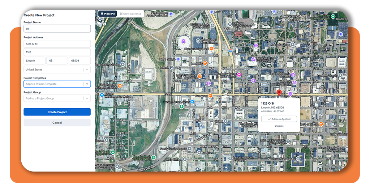Select the Red 1 Garage parking marker
Screen dimensions: 370x194
[178, 59]
